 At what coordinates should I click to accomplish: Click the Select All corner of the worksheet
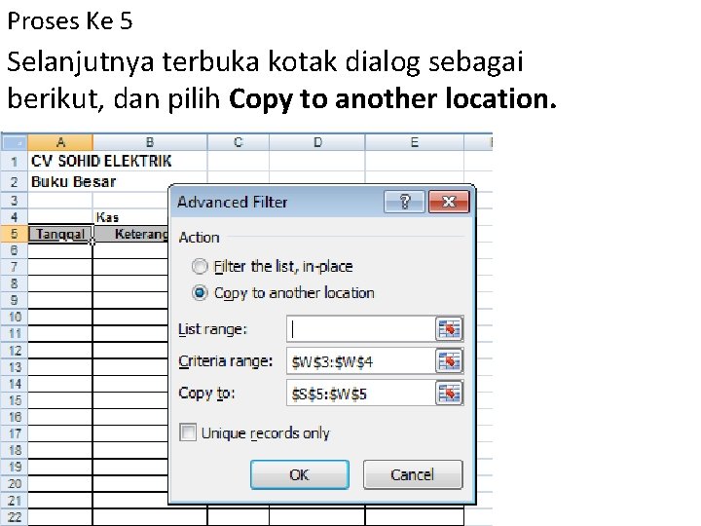(x=15, y=142)
